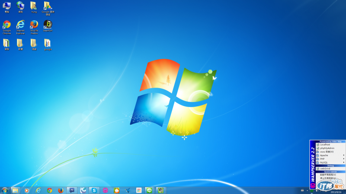Click the volume speaker tray icon

pyautogui.click(x=317, y=191)
